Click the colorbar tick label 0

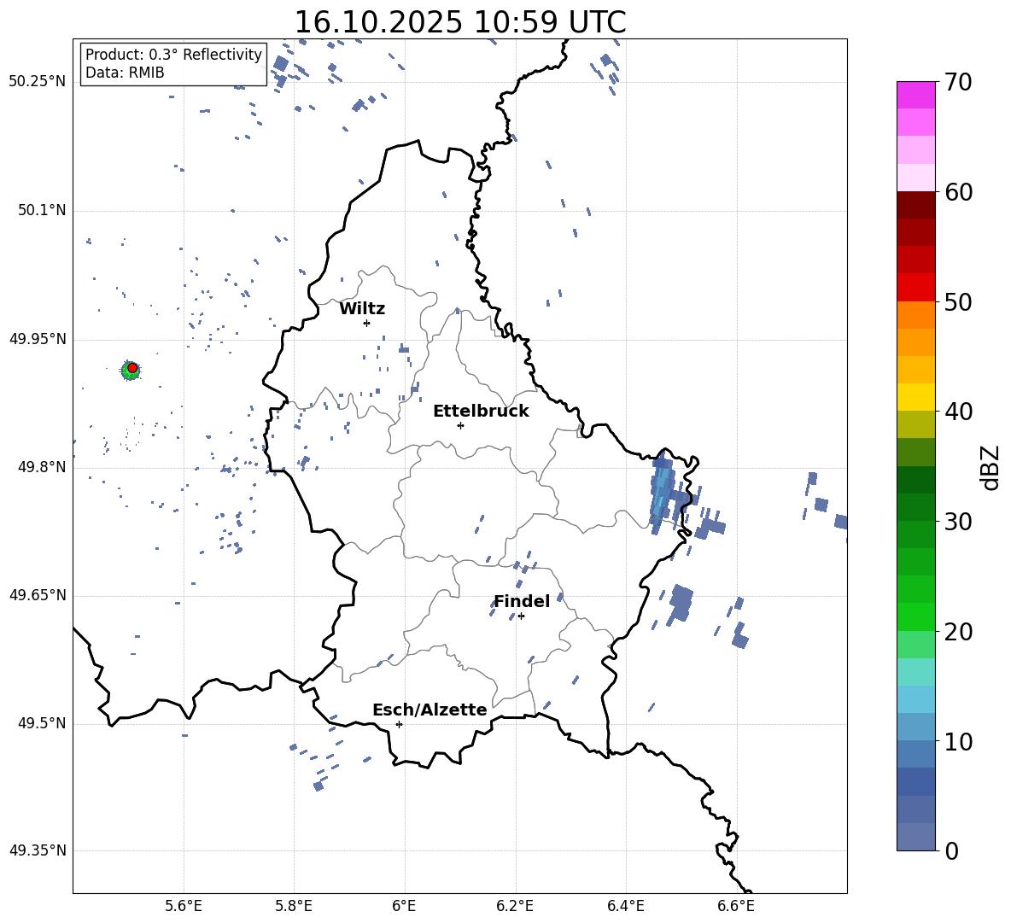coord(951,851)
